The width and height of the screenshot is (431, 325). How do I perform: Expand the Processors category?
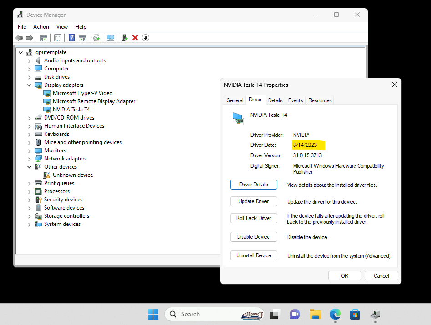click(30, 192)
